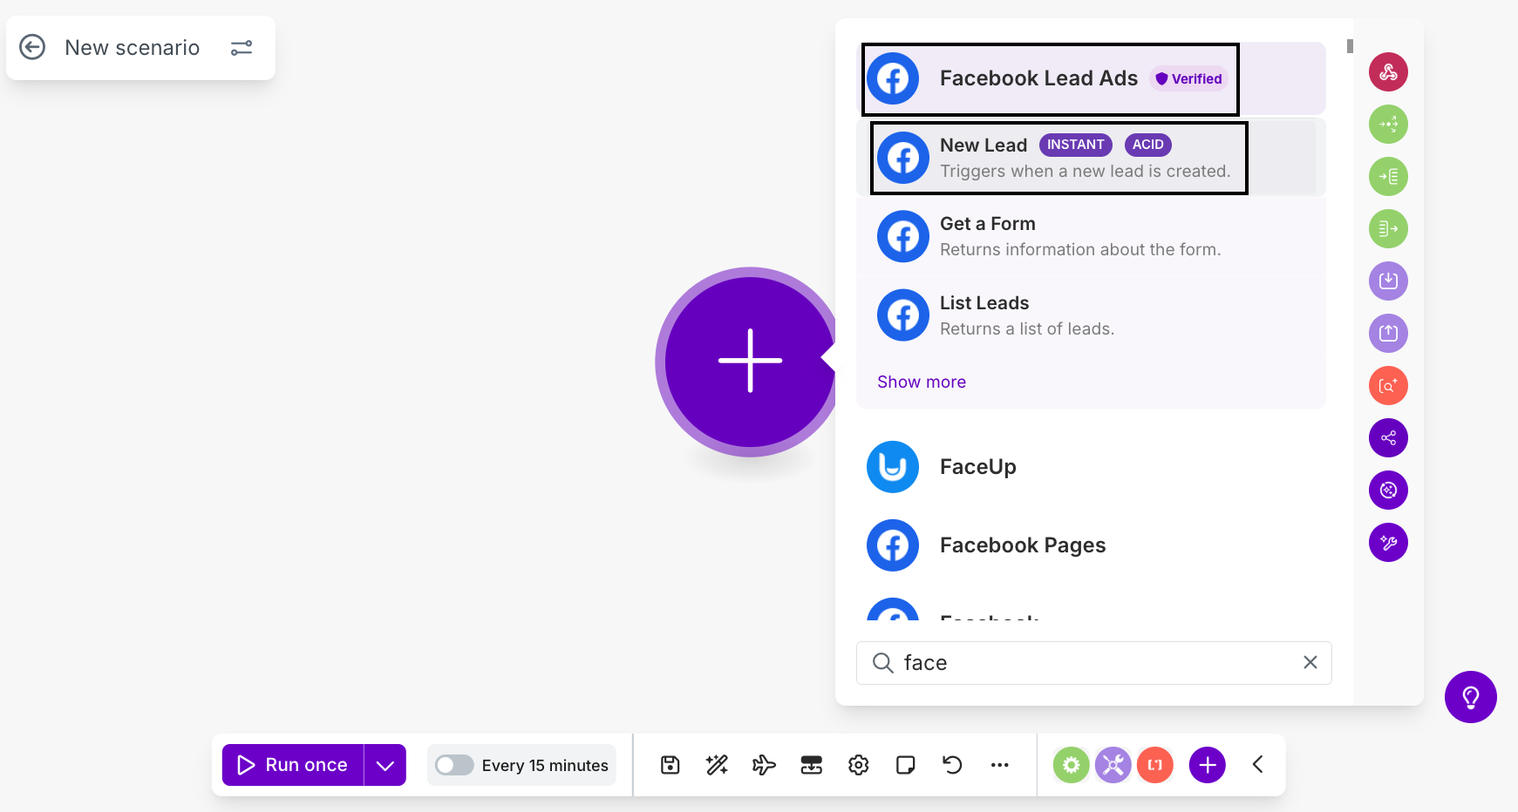1518x812 pixels.
Task: Open the lavender upload-arrow sidebar icon
Action: click(x=1388, y=333)
